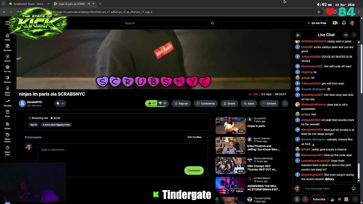Close the Xenathewitch Stream tab

[48, 4]
